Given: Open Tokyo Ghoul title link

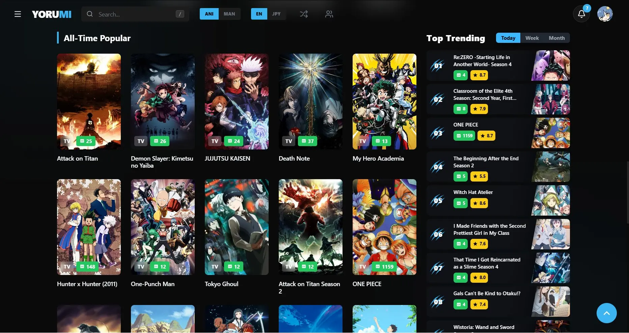Looking at the screenshot, I should (x=221, y=284).
